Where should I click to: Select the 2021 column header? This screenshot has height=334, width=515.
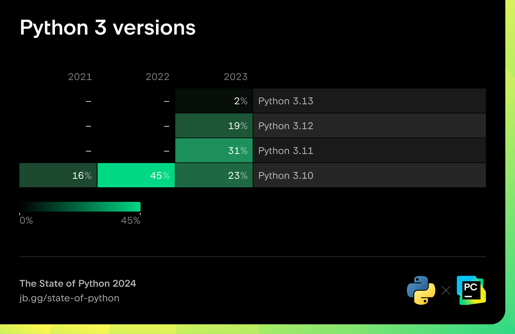(x=80, y=77)
